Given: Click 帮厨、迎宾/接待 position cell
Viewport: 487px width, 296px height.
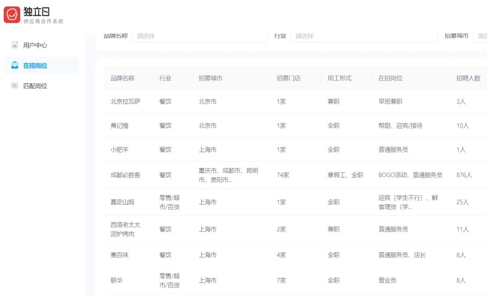Looking at the screenshot, I should tap(400, 126).
